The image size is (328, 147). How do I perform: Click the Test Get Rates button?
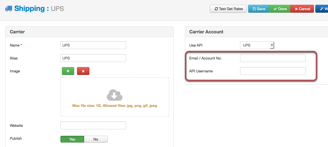(229, 9)
